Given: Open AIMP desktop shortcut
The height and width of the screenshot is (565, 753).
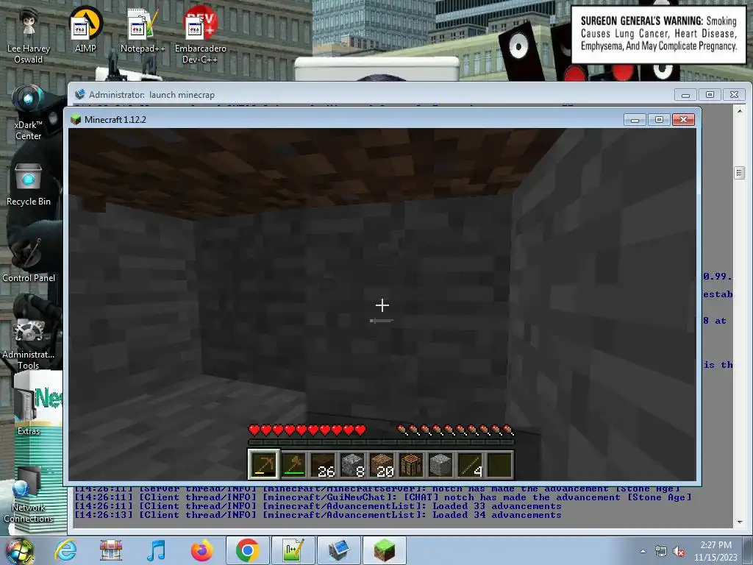Looking at the screenshot, I should pos(85,29).
